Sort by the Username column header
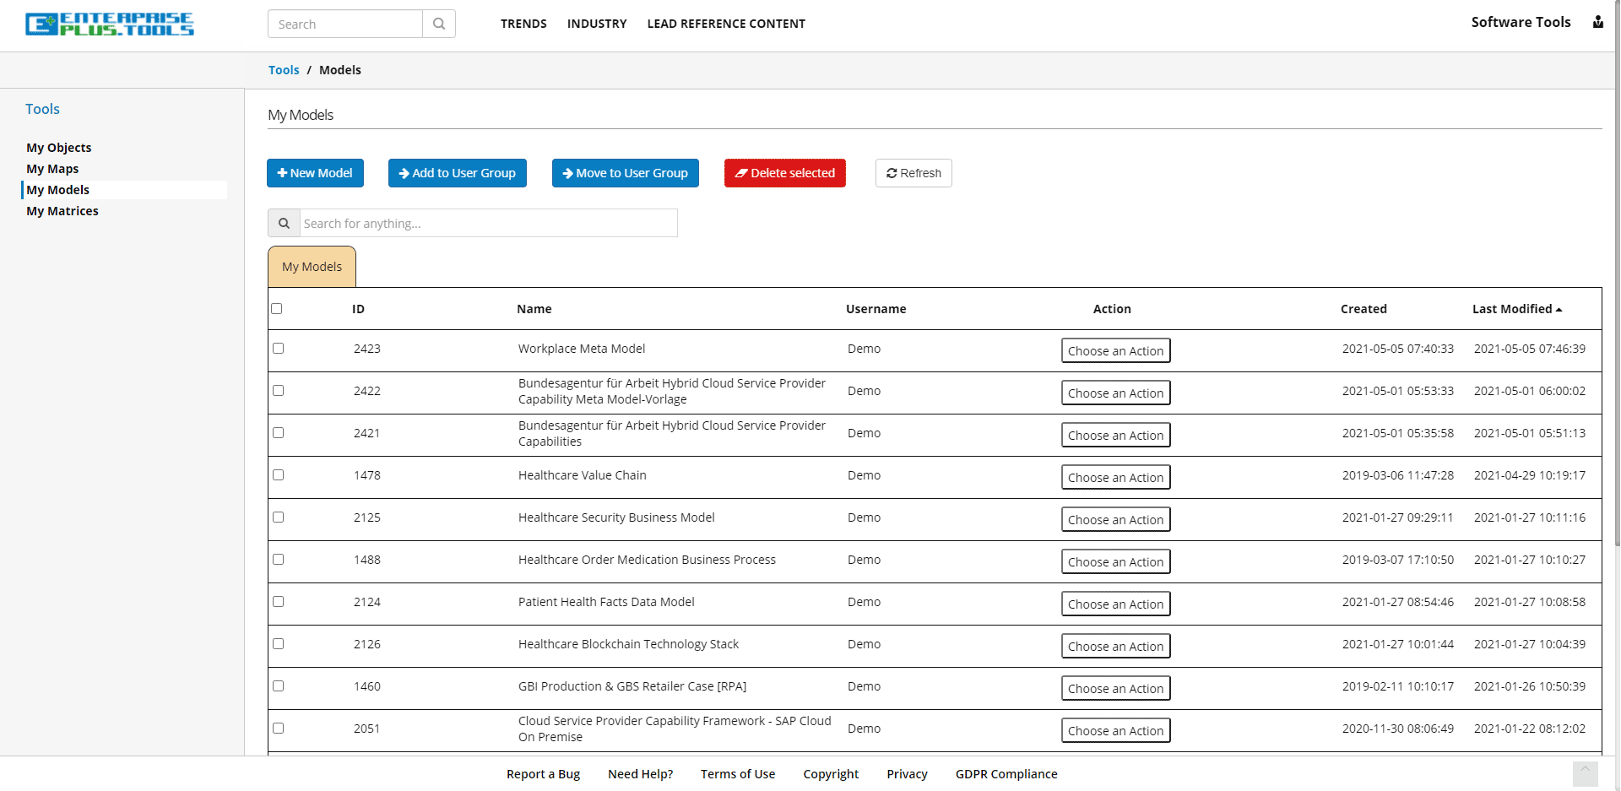Image resolution: width=1621 pixels, height=791 pixels. 876,309
